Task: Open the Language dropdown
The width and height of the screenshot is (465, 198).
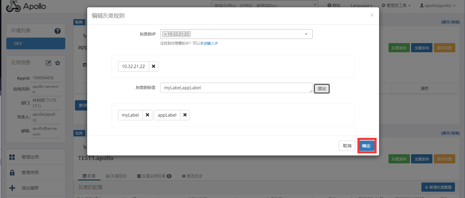Action: click(x=361, y=5)
